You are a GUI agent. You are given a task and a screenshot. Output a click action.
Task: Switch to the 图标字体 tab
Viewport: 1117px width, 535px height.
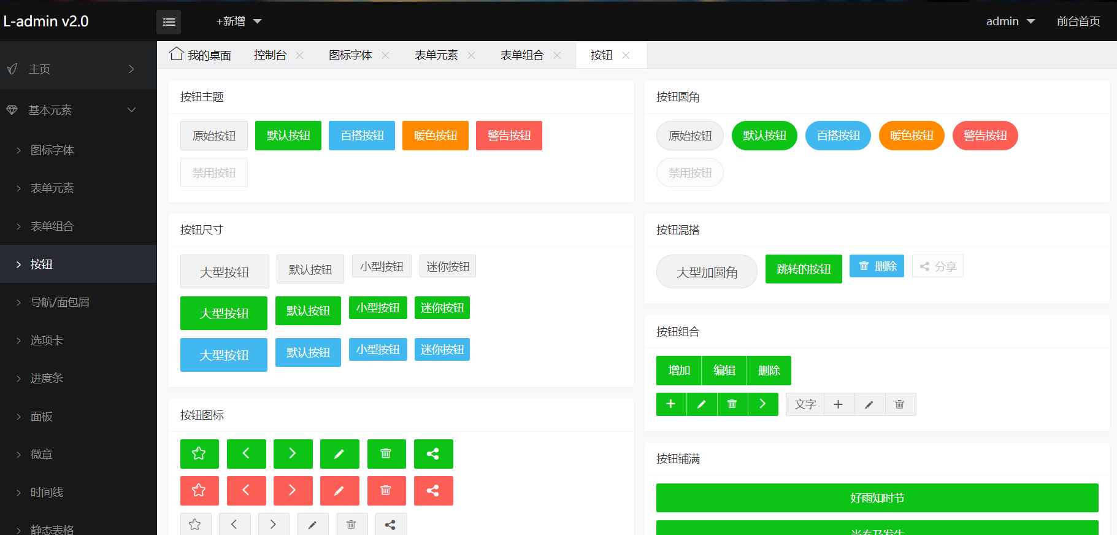point(350,55)
